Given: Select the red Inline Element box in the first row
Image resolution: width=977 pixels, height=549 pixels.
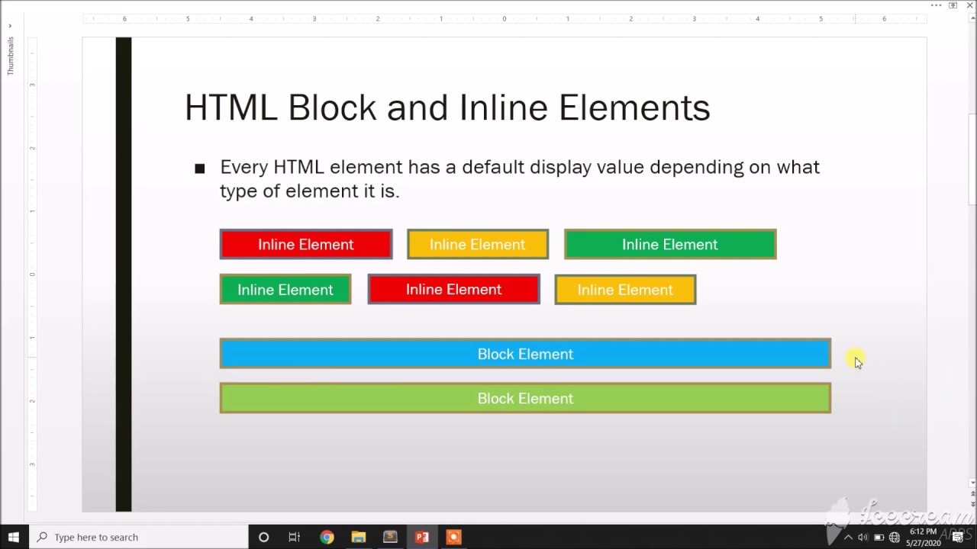Looking at the screenshot, I should point(306,244).
